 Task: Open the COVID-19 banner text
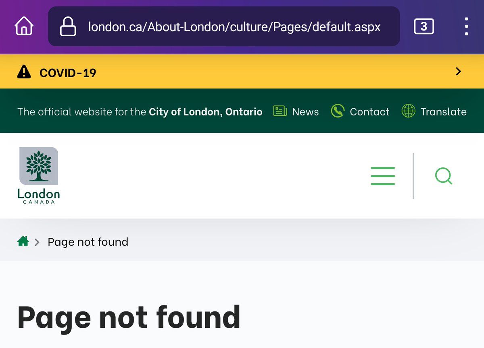68,73
